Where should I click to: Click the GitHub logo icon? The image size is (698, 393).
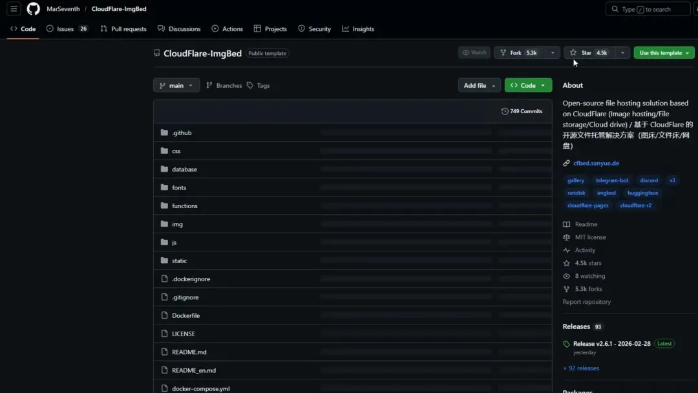[x=33, y=9]
